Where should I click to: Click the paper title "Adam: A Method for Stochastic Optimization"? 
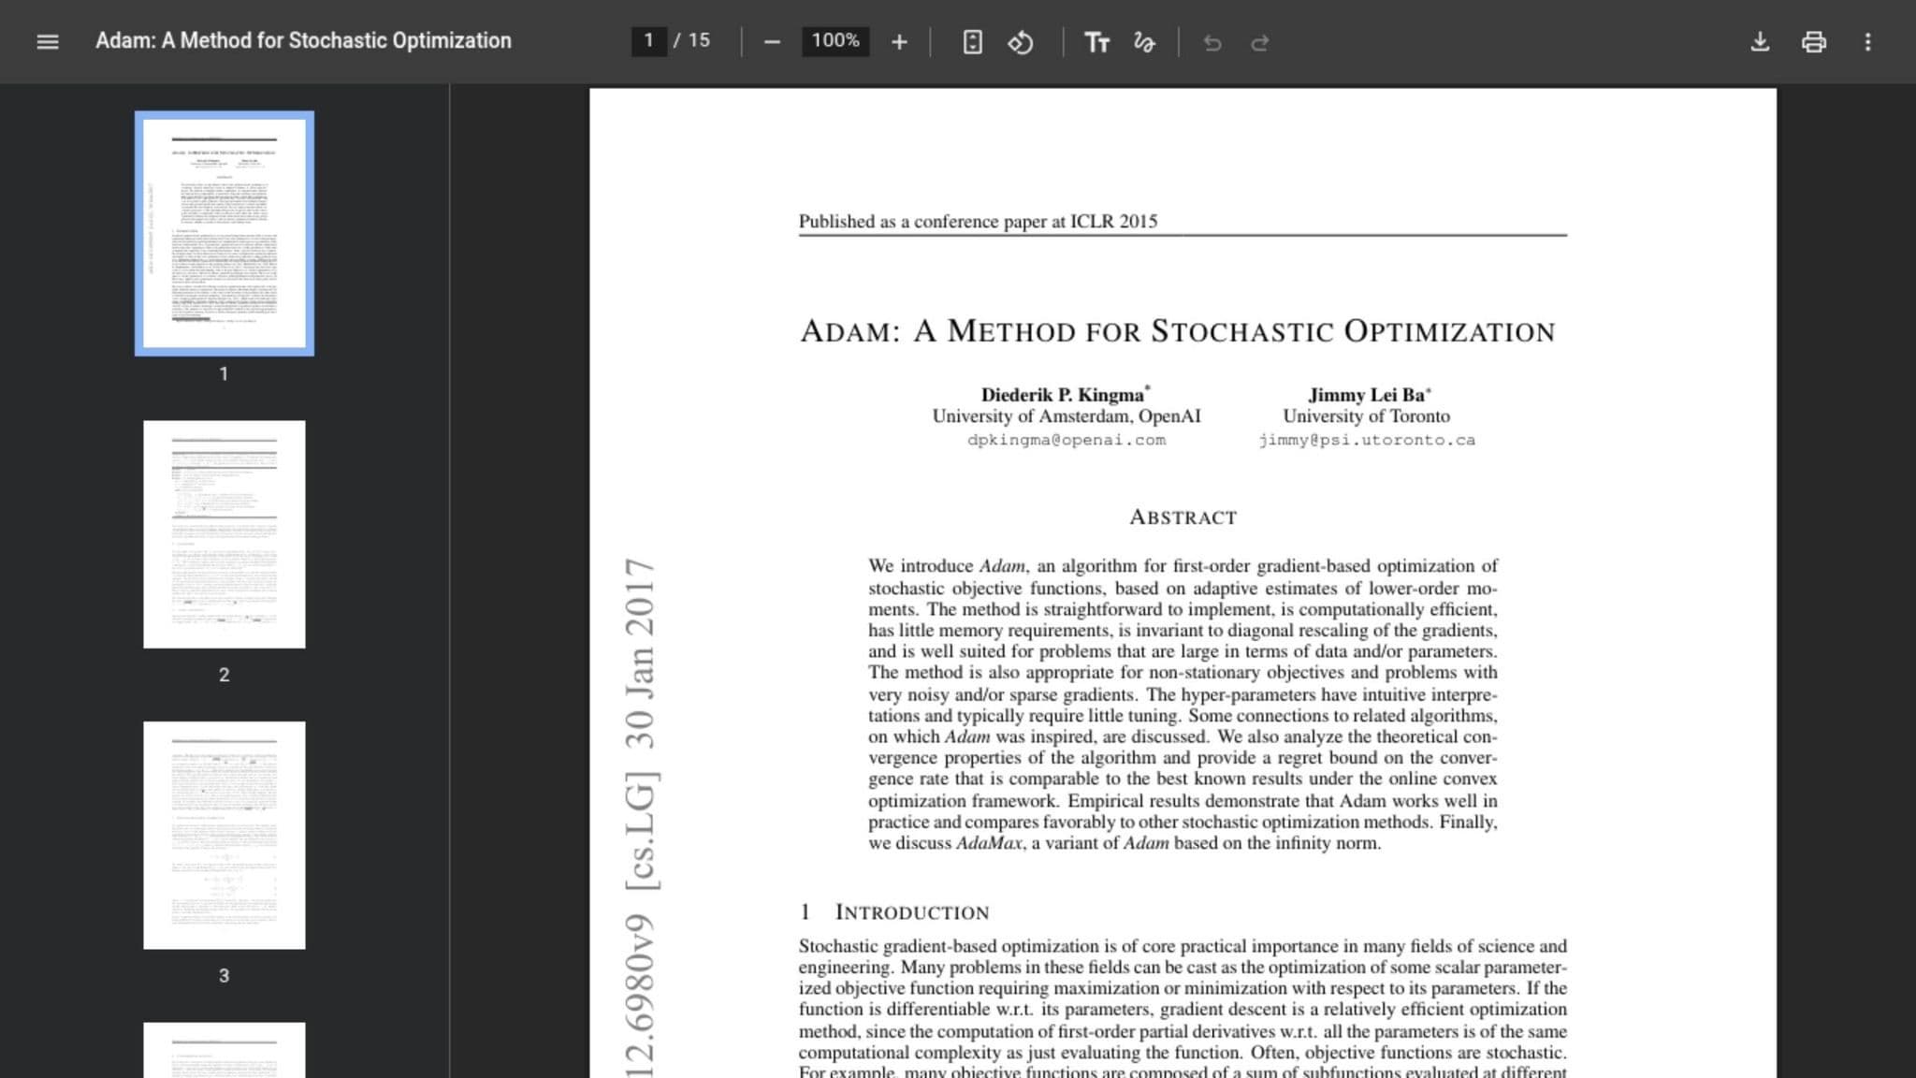(x=1177, y=331)
